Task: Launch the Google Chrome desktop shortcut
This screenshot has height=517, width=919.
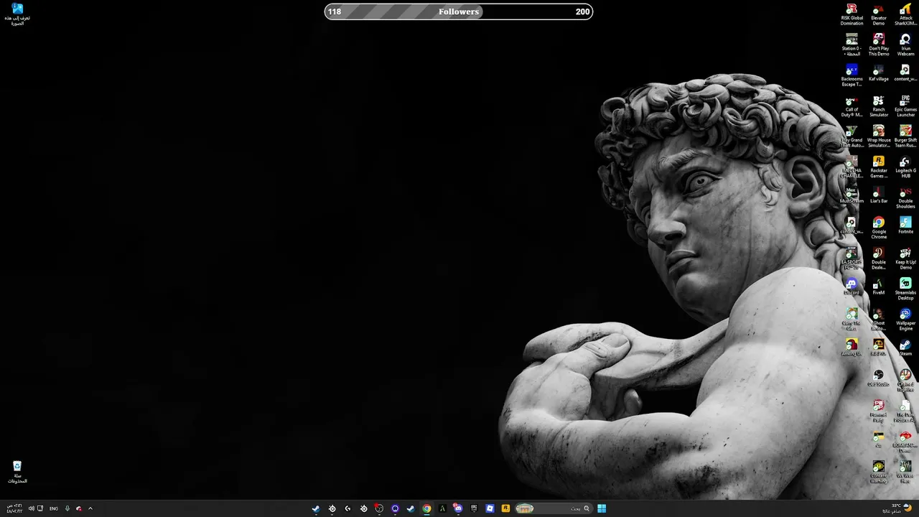Action: (x=879, y=228)
